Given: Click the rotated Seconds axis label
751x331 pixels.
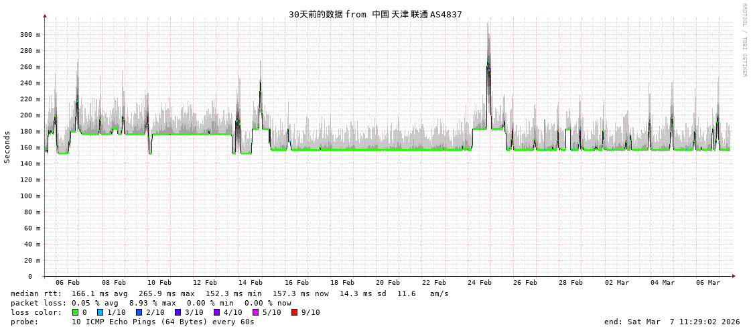Looking at the screenshot, I should pyautogui.click(x=7, y=147).
